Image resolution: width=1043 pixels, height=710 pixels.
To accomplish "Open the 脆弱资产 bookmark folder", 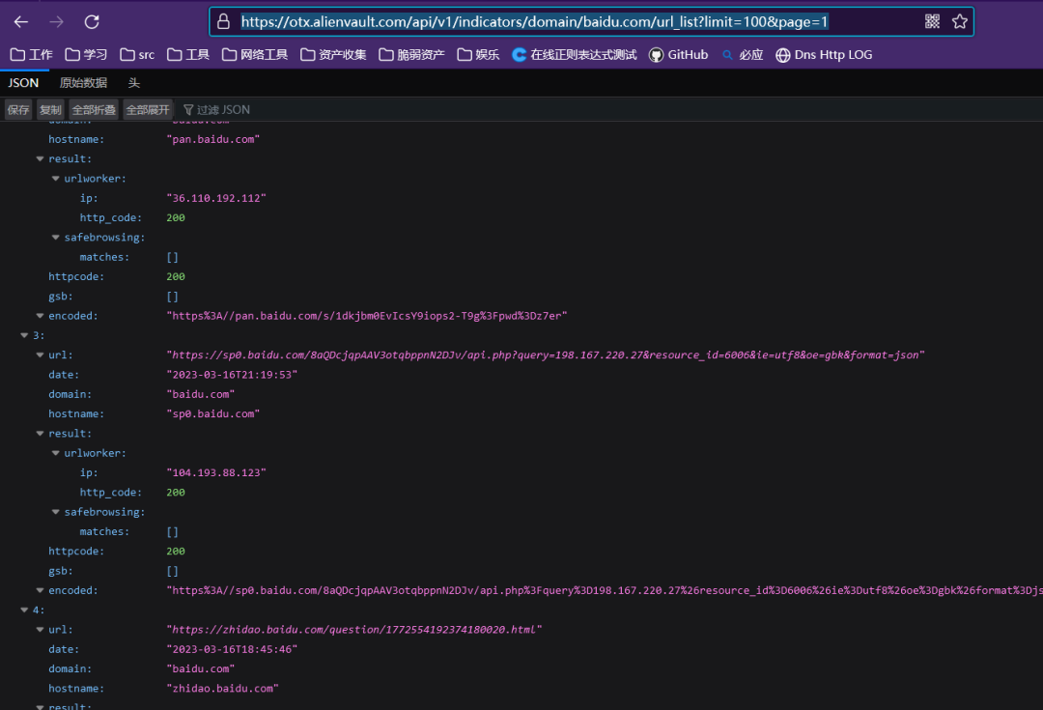I will (411, 54).
